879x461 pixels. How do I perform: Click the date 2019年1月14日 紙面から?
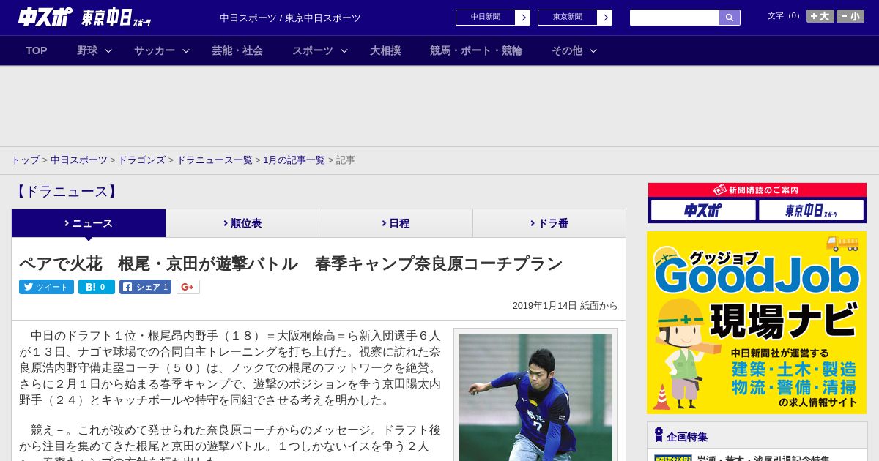[565, 306]
